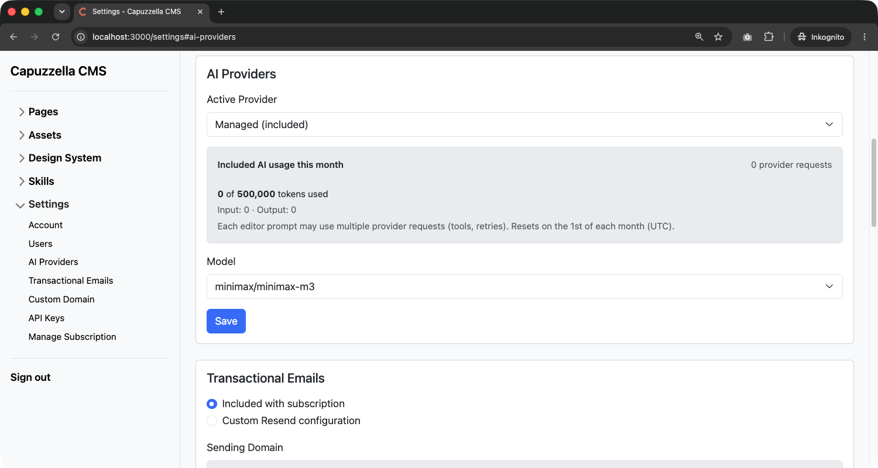Click the '0 provider requests' text

[x=791, y=165]
